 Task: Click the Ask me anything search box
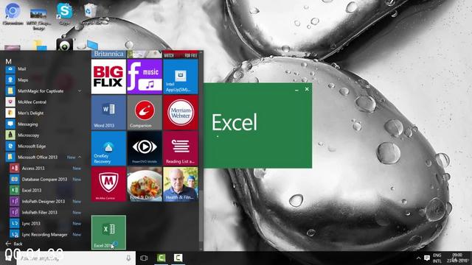(76, 258)
